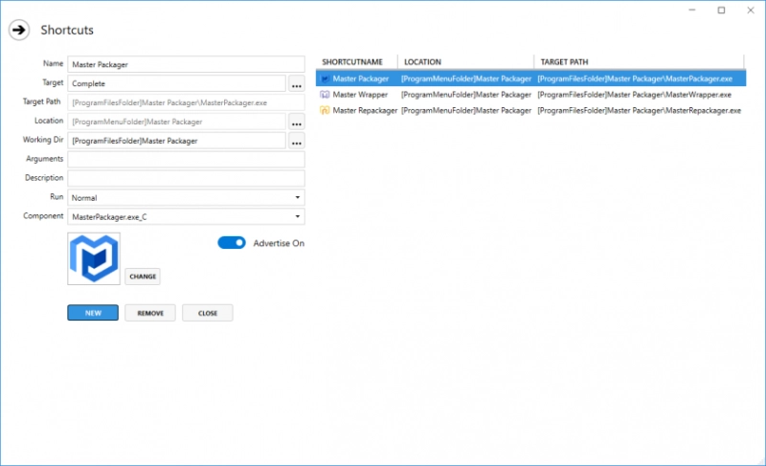
Task: Click the shortcut icon preview image
Action: click(x=94, y=258)
